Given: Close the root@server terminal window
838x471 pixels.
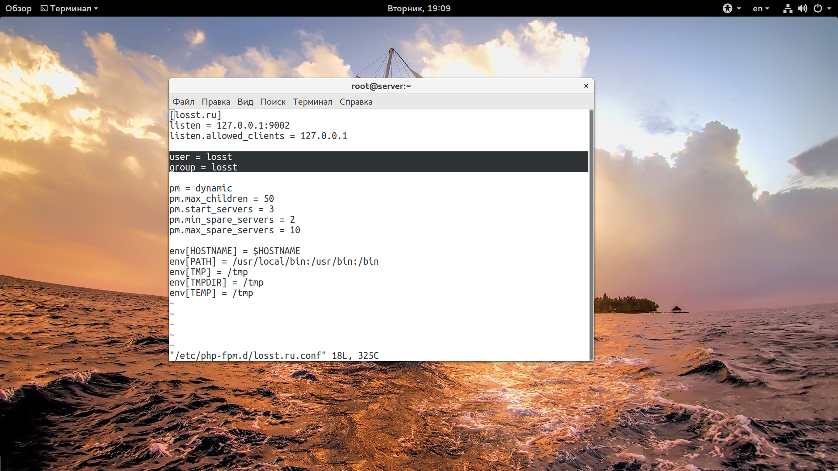Looking at the screenshot, I should pyautogui.click(x=586, y=86).
